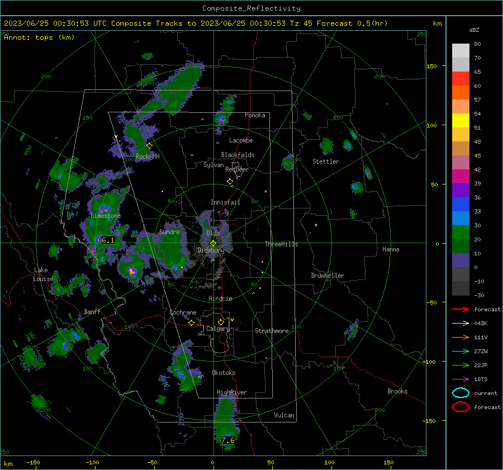Click the -30 dBZ value on scale

point(479,296)
